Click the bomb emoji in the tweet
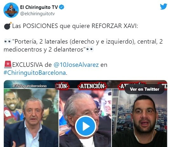171x147 pixels. click(x=8, y=26)
